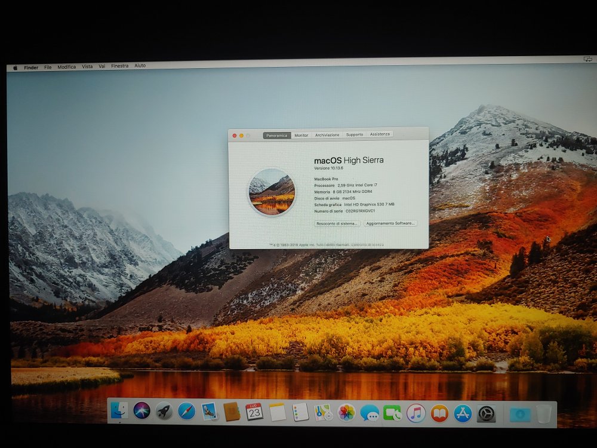Image resolution: width=597 pixels, height=448 pixels.
Task: Click the 'macOS High Sierra' title
Action: click(349, 160)
